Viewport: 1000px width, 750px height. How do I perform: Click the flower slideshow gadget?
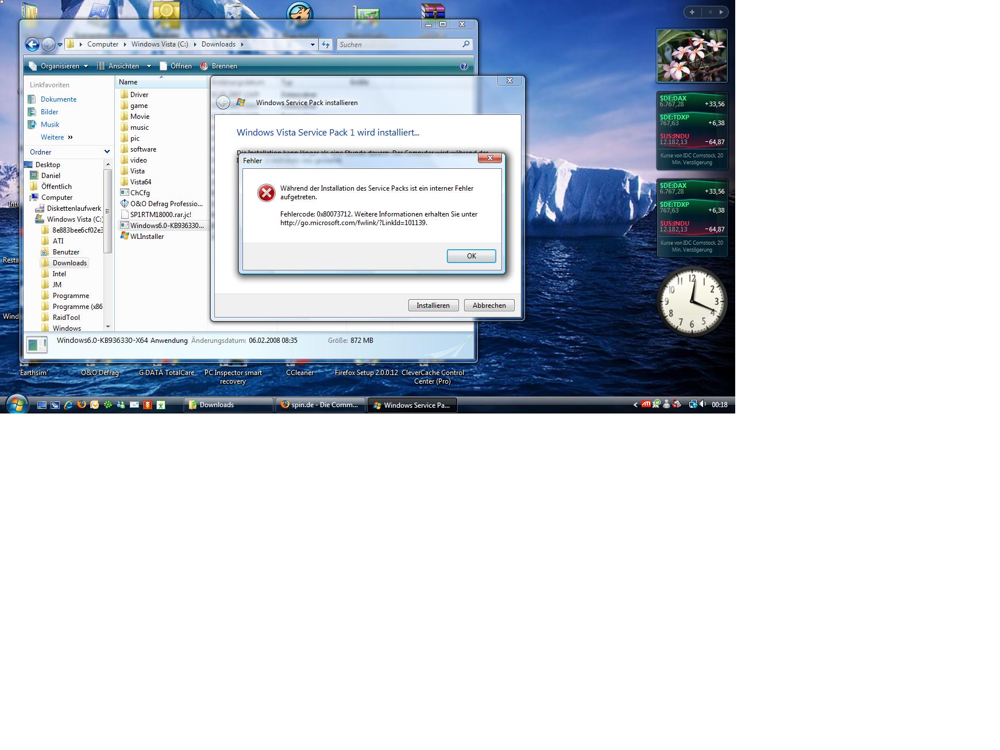tap(692, 56)
